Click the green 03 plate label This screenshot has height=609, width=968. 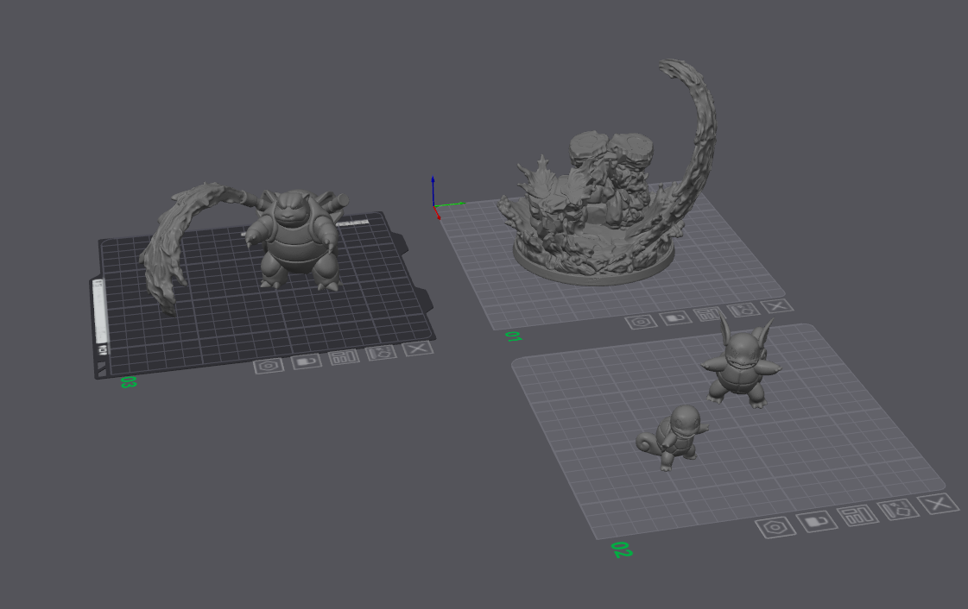click(128, 382)
